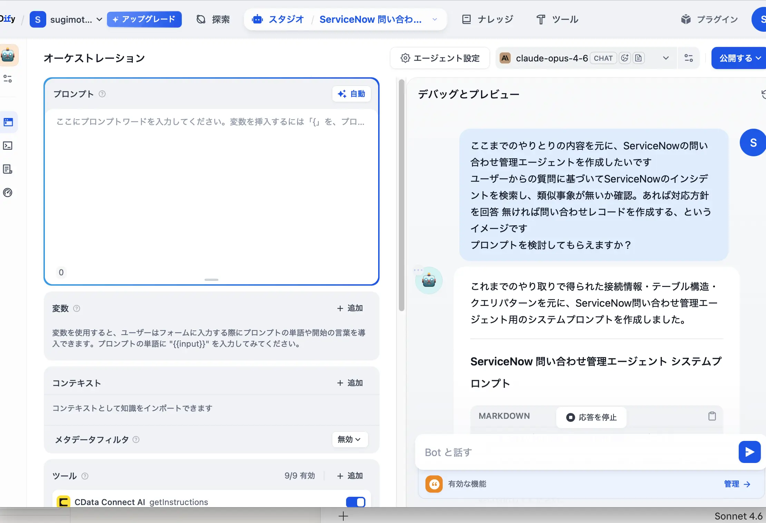
Task: Toggle the Auto prompt generation switch
Action: 351,93
